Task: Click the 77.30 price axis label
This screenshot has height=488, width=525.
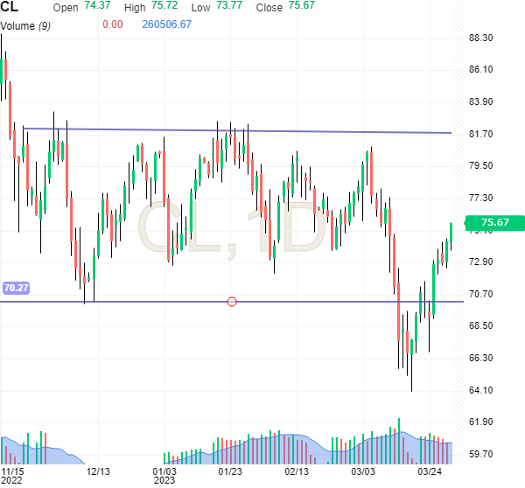Action: (x=480, y=199)
